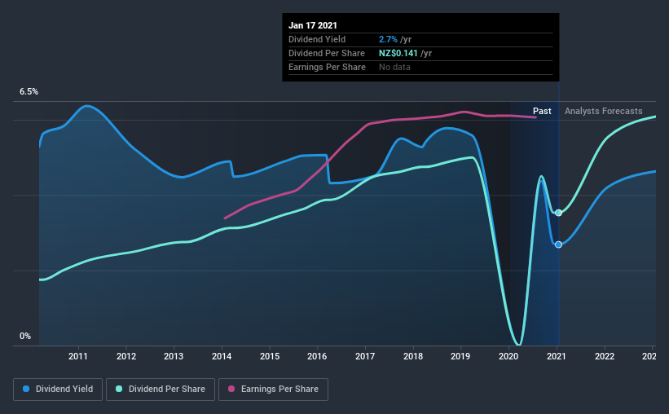
Task: Click the 6.5% y-axis label
Action: point(29,92)
